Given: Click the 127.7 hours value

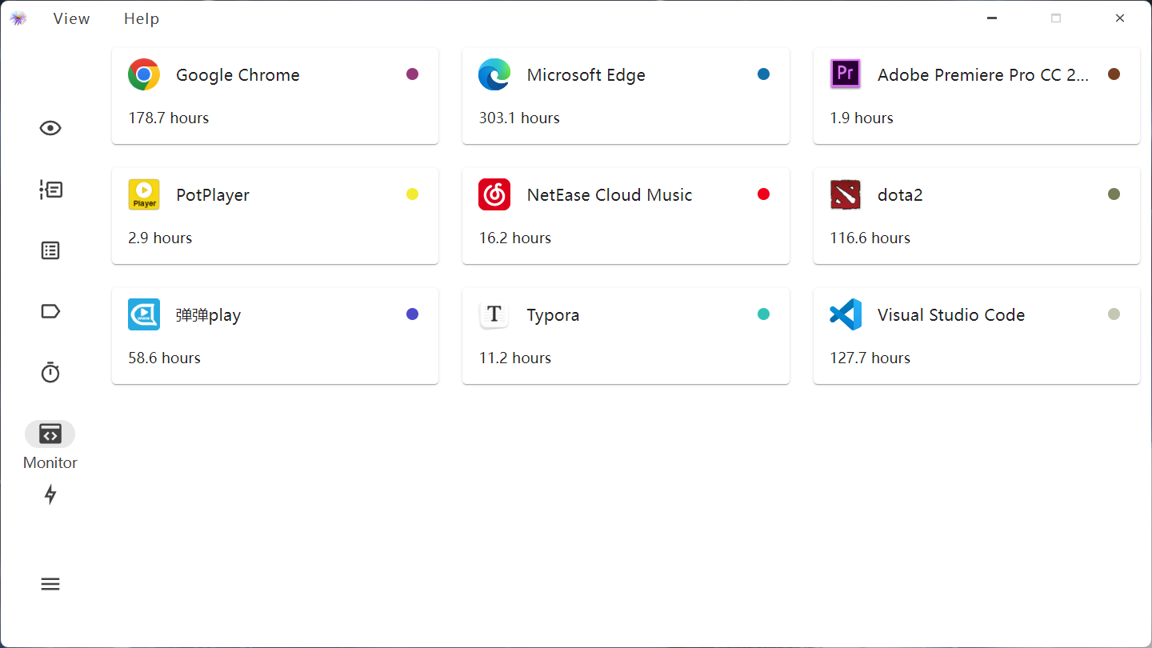Looking at the screenshot, I should (x=870, y=358).
